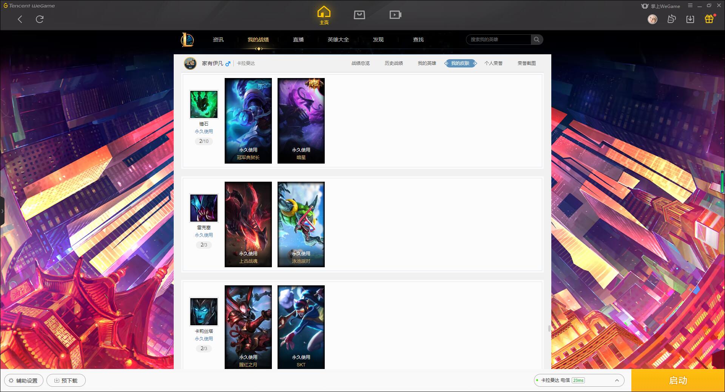
Task: Open 荣誉截图 sub-tab
Action: point(527,63)
